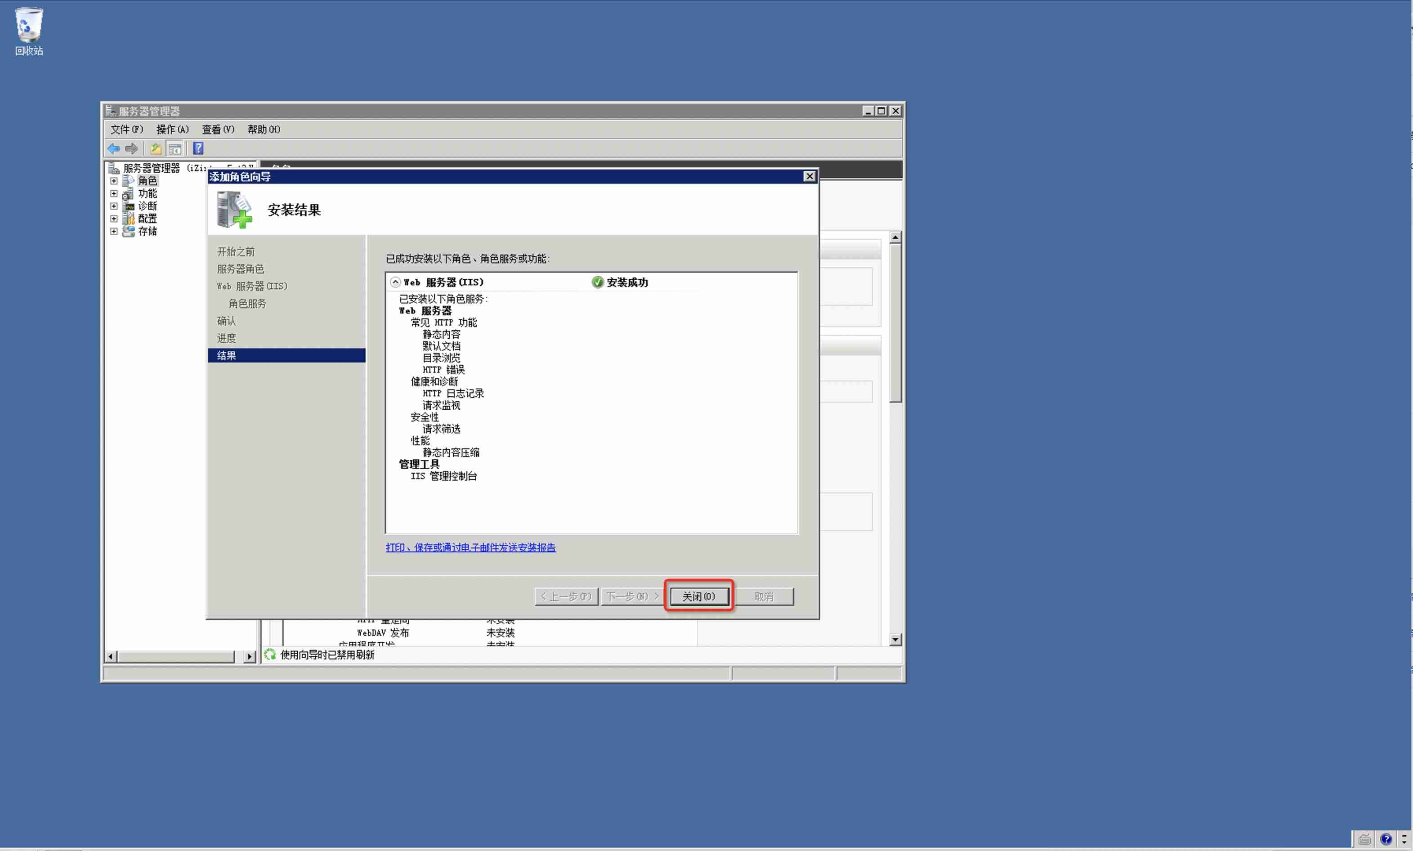Click the blue help icon in system tray

[x=1387, y=838]
